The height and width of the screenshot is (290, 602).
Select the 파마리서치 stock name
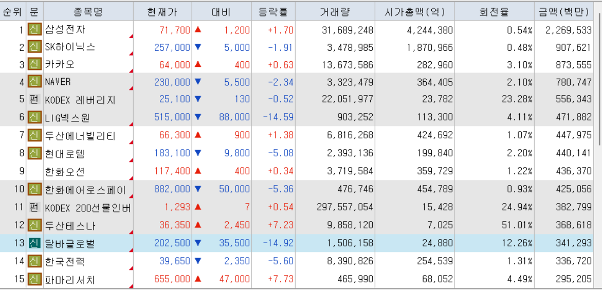pos(70,279)
